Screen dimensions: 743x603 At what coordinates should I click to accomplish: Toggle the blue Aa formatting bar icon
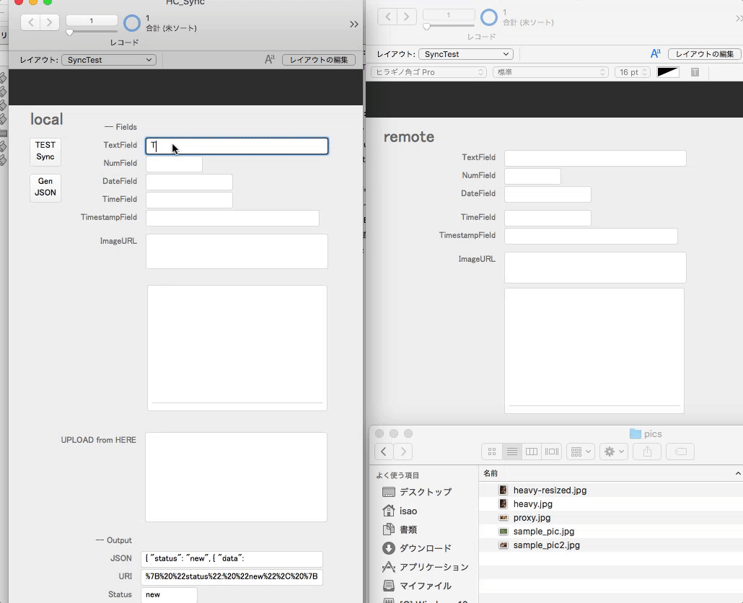(x=655, y=53)
